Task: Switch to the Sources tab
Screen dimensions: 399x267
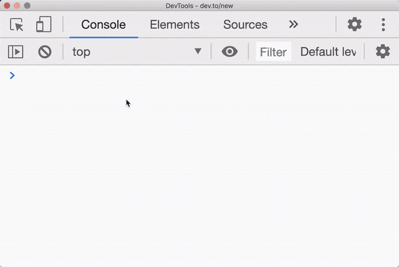Action: [x=245, y=25]
